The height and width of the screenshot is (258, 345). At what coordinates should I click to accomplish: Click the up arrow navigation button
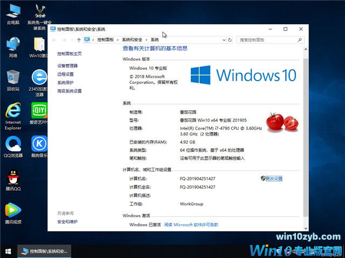point(79,40)
